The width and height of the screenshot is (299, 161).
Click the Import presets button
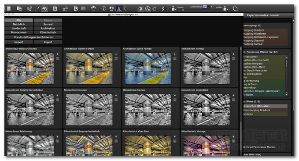click(18, 42)
